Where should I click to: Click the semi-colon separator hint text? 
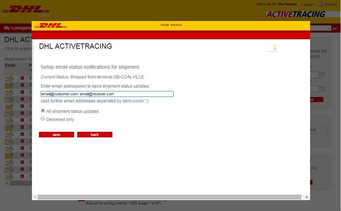pyautogui.click(x=94, y=101)
